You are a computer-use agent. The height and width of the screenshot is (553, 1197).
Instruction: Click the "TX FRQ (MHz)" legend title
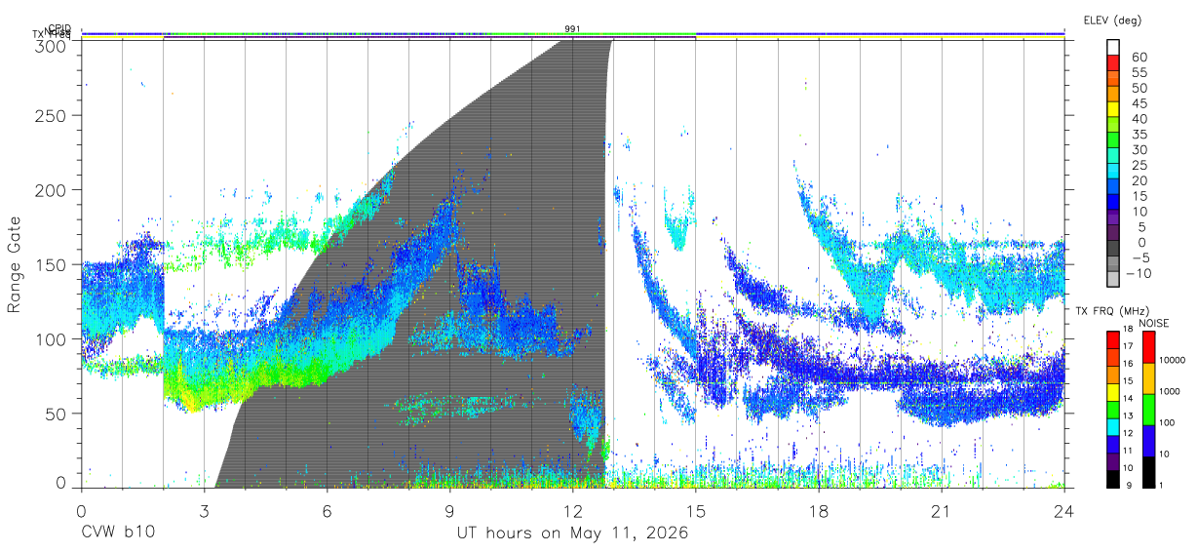pyautogui.click(x=1112, y=311)
